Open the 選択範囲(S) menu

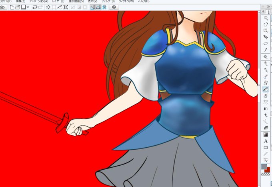(76, 1)
